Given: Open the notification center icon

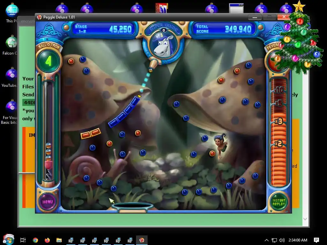Looking at the screenshot, I should [316, 240].
